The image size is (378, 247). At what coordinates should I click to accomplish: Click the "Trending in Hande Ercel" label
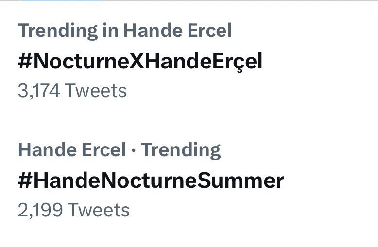[125, 31]
